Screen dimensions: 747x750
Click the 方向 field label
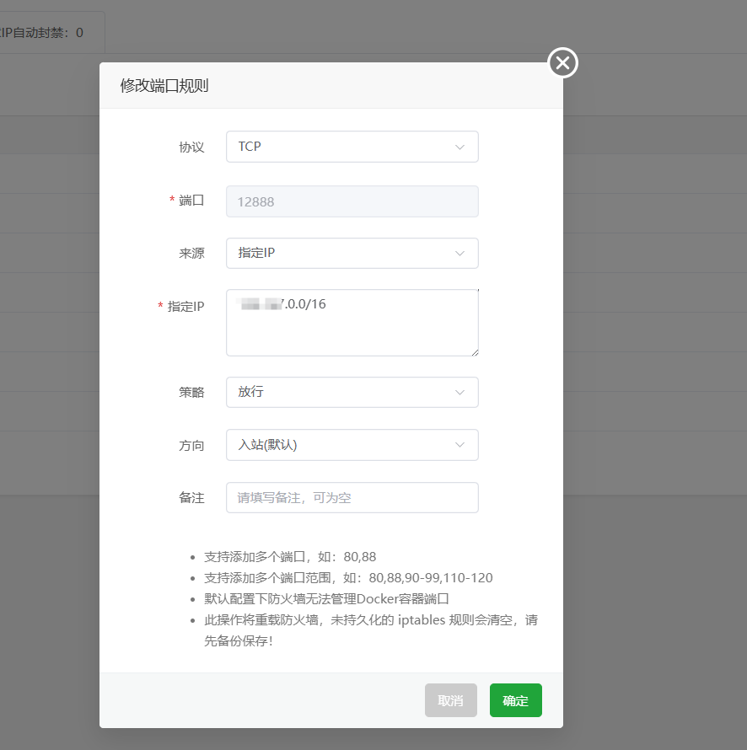click(x=191, y=445)
